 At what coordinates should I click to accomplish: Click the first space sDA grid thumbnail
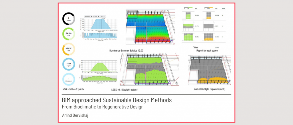189,16
